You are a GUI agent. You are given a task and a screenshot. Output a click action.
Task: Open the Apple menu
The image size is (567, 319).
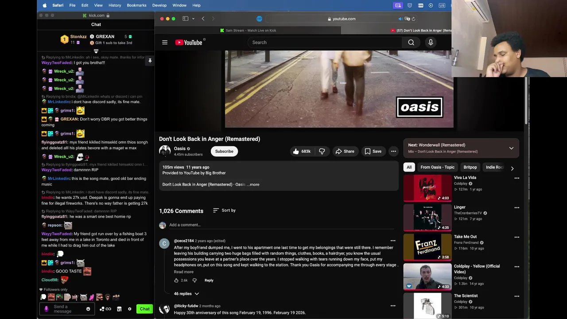pos(44,5)
